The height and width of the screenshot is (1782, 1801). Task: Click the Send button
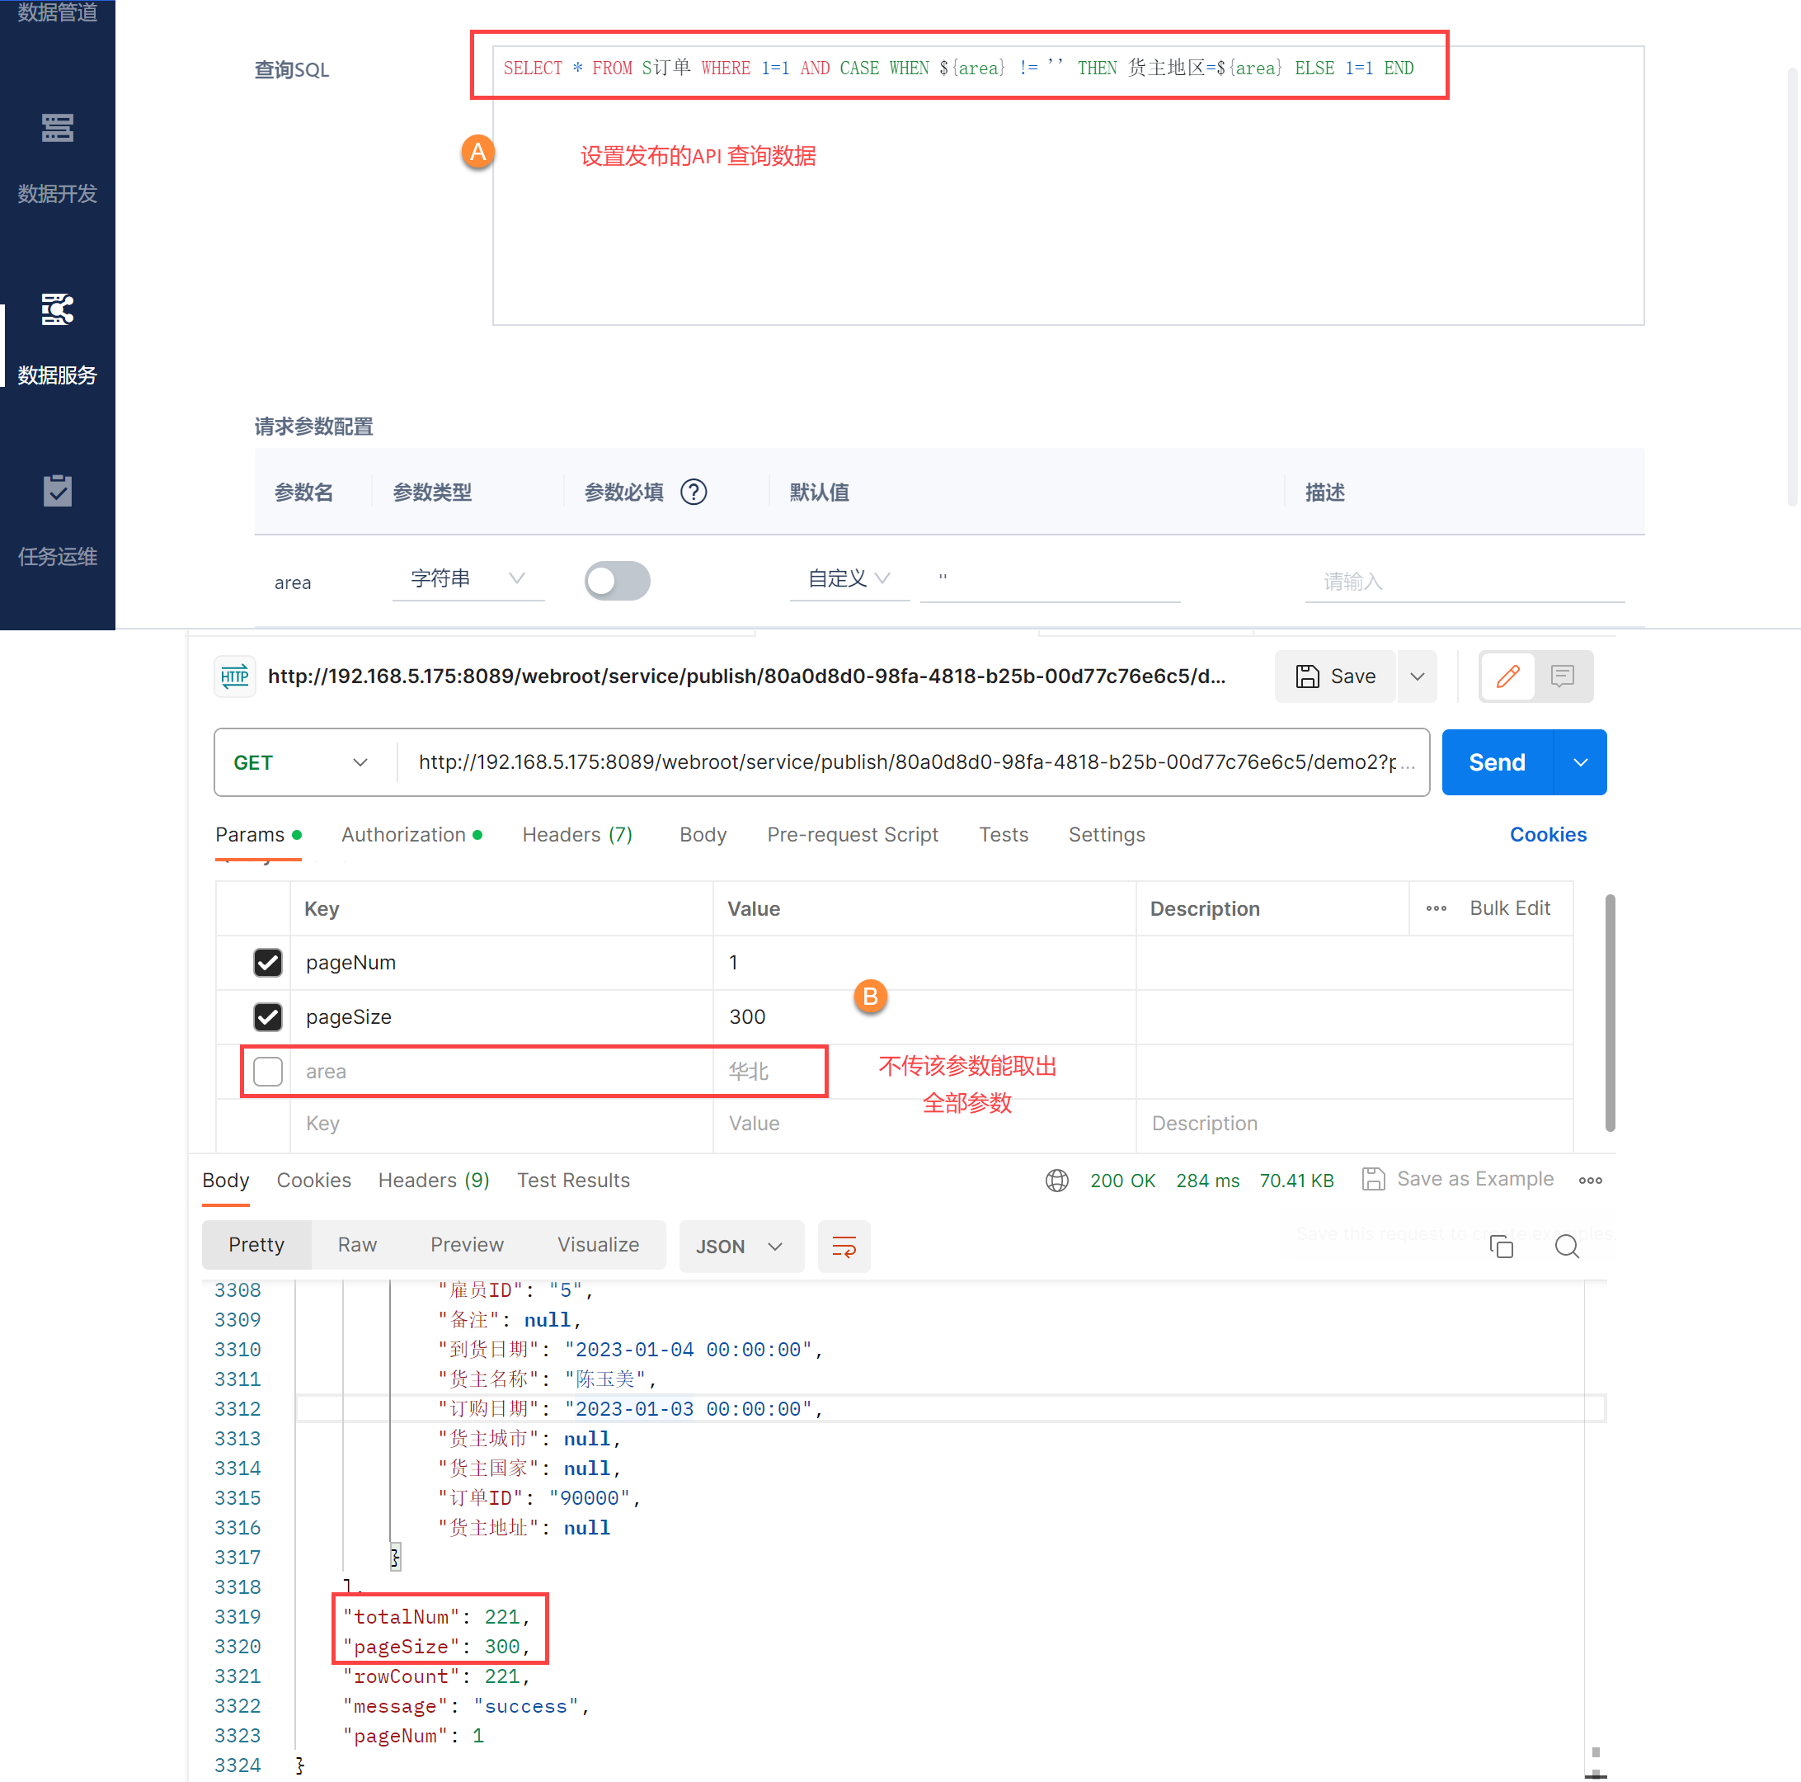coord(1497,763)
